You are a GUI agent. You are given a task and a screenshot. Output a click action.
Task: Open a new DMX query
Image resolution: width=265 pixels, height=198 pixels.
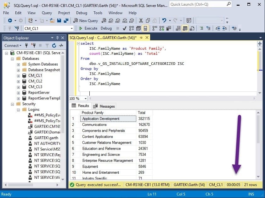[118, 21]
